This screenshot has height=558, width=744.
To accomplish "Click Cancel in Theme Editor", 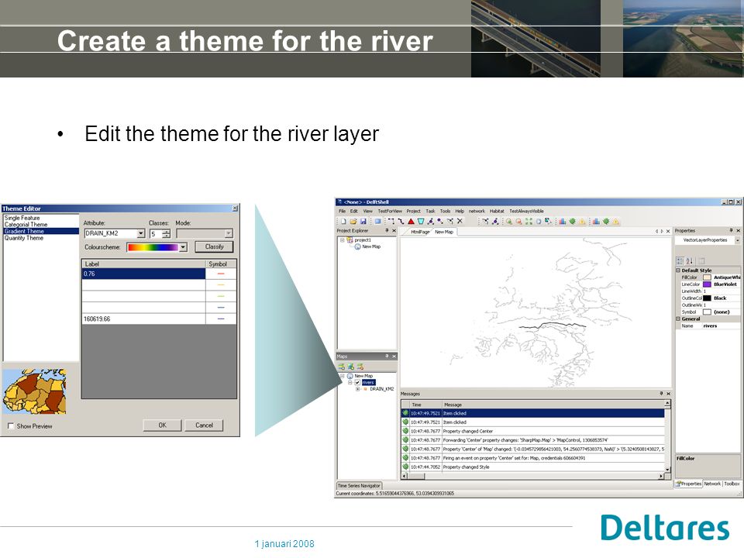I will [x=204, y=425].
